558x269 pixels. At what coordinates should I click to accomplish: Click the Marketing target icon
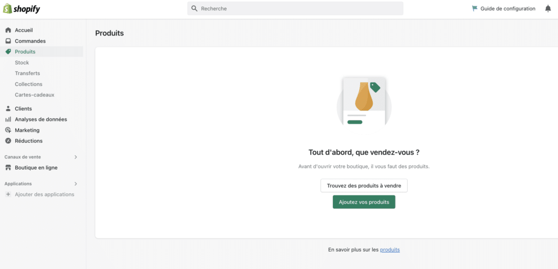(8, 130)
